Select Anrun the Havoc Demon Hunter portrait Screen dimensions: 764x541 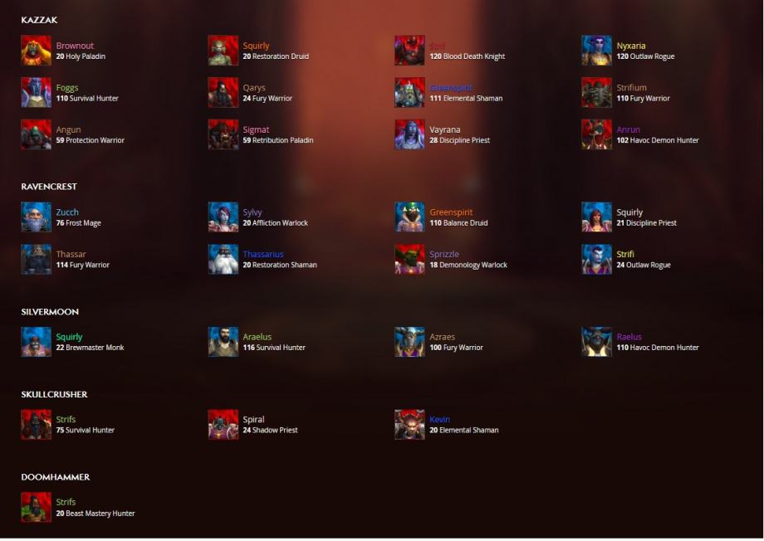tap(596, 134)
